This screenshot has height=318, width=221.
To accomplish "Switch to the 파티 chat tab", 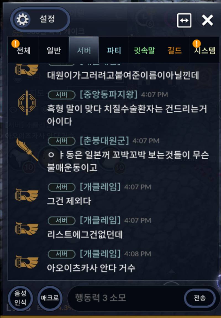I will (x=114, y=50).
